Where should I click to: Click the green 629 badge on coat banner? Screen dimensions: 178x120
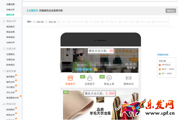pyautogui.click(x=66, y=92)
